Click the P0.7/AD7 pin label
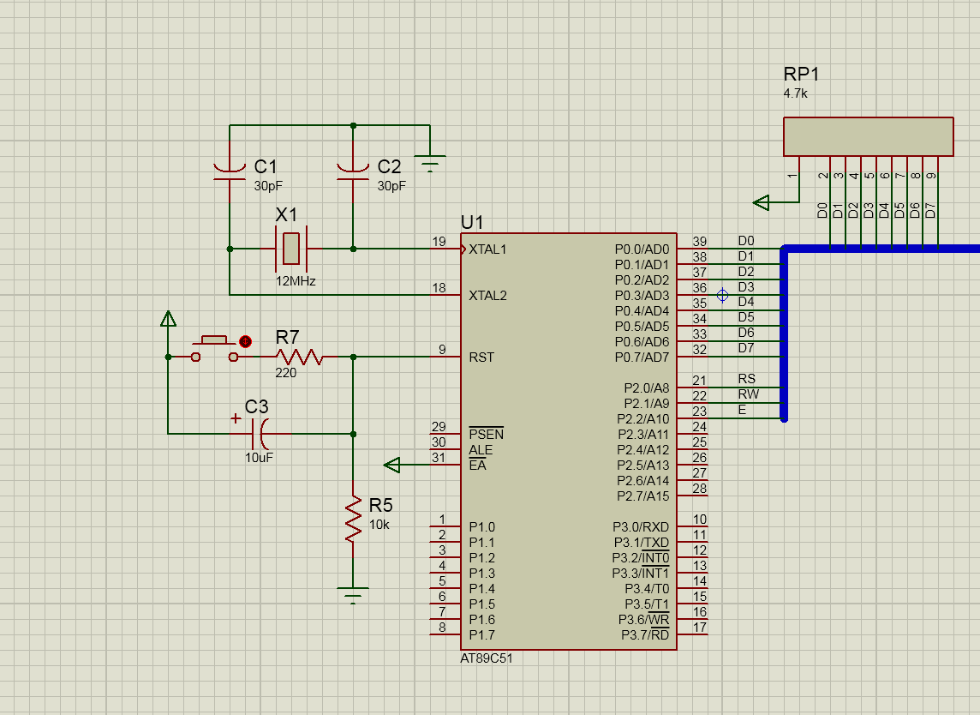Viewport: 980px width, 715px height. click(642, 357)
